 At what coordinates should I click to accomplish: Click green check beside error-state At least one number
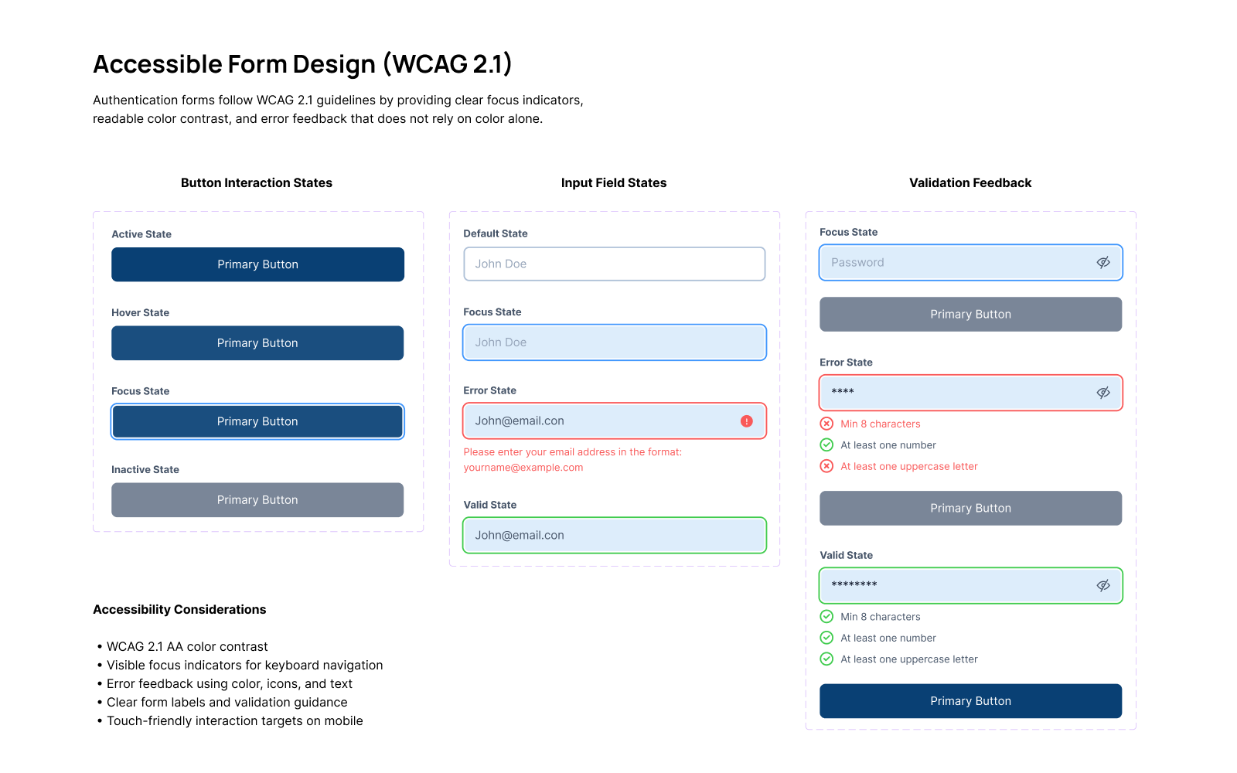pyautogui.click(x=826, y=445)
